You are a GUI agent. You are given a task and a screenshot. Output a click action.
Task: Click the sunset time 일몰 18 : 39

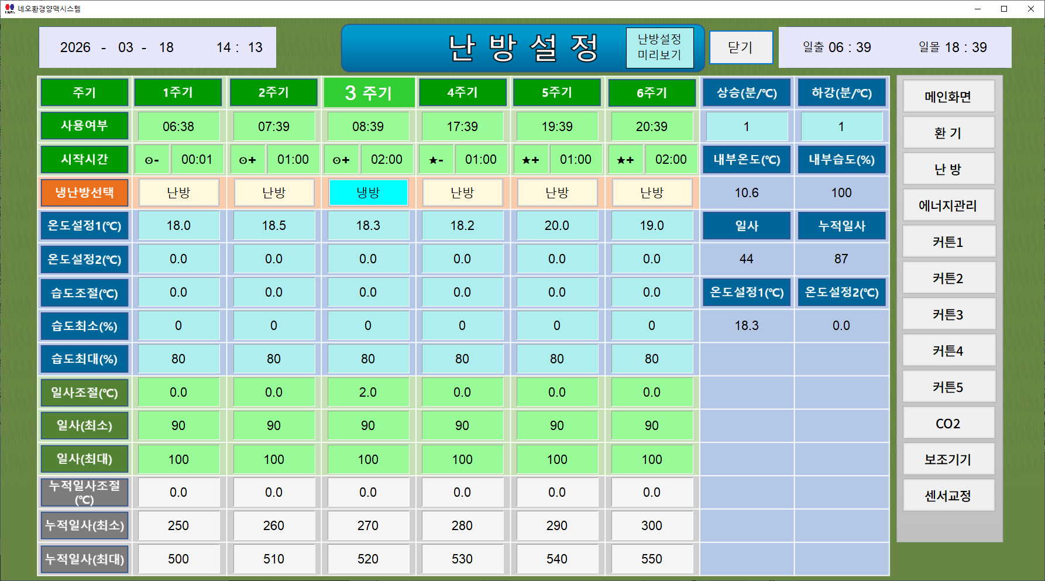click(953, 47)
